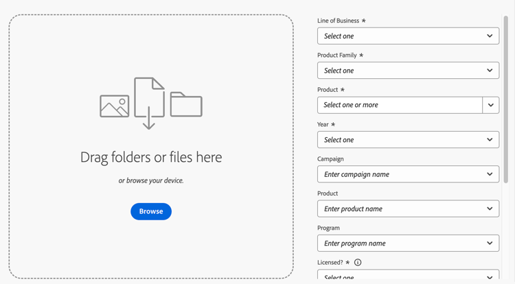Click the Licensed info icon
Viewport: 515px width, 284px height.
tap(358, 262)
